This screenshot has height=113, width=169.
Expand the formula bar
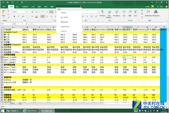[x=167, y=24]
